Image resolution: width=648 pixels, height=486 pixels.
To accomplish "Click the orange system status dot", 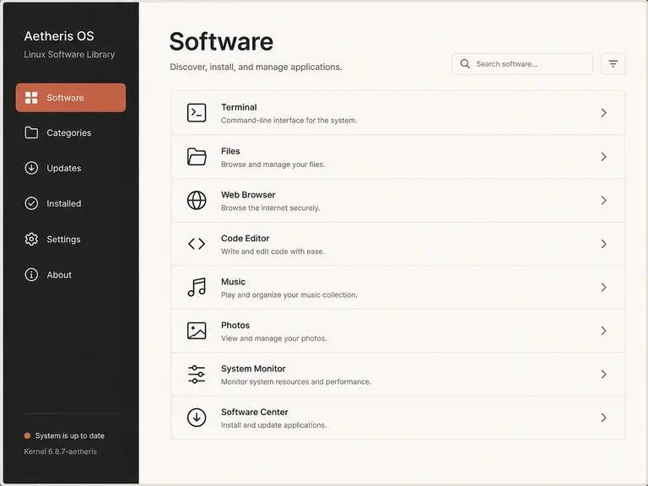I will (27, 435).
